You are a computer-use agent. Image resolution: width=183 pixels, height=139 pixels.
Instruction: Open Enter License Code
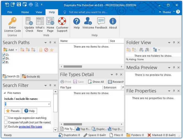(x=13, y=25)
